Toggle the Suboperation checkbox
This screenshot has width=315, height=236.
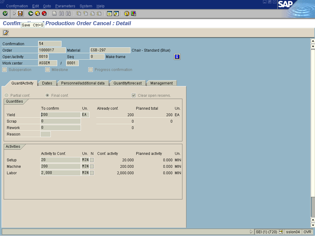(x=4, y=70)
